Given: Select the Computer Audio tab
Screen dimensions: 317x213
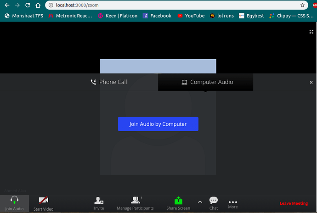Looking at the screenshot, I should click(206, 82).
